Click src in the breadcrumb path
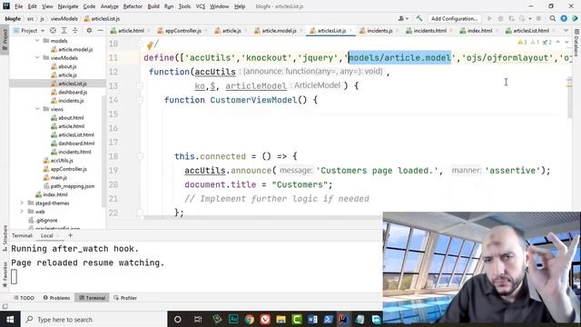Viewport: 581px width, 327px height. pyautogui.click(x=30, y=18)
